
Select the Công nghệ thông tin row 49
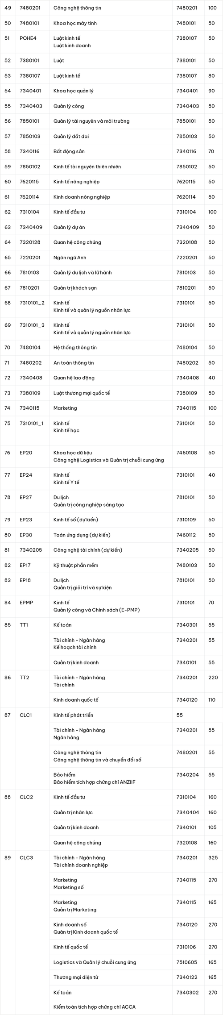click(x=111, y=8)
